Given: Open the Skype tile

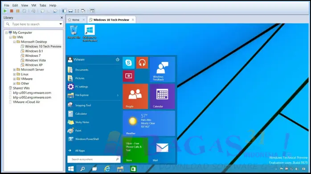Looking at the screenshot, I should [128, 63].
